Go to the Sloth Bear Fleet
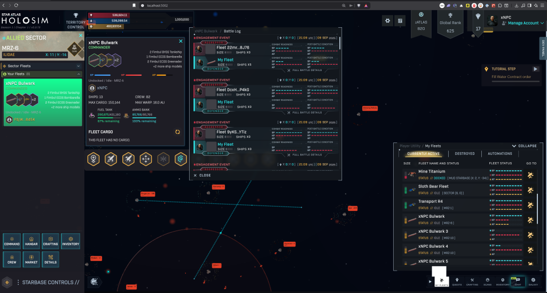 pyautogui.click(x=530, y=190)
